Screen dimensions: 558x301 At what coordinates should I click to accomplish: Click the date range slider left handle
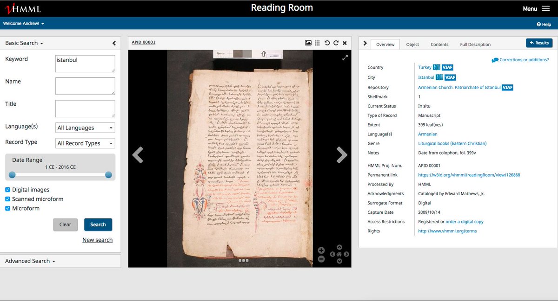(x=12, y=175)
